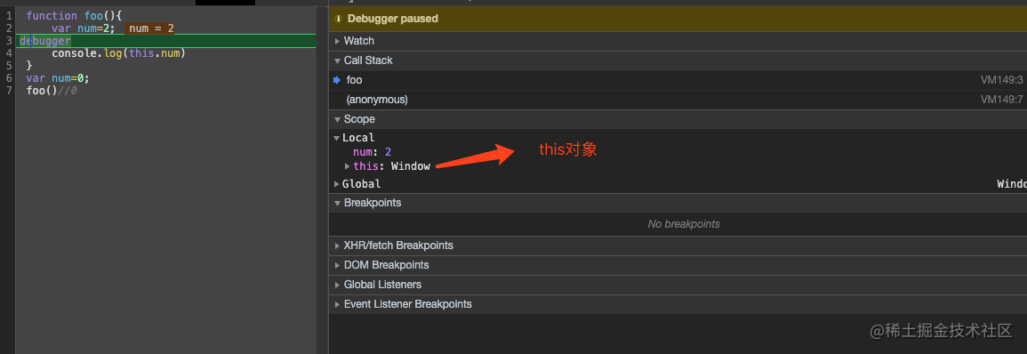Click the inline num = 2 value hint
The height and width of the screenshot is (354, 1027).
pos(150,28)
